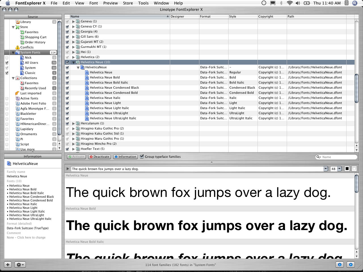Click the Wi-Fi status icon

coord(290,3)
